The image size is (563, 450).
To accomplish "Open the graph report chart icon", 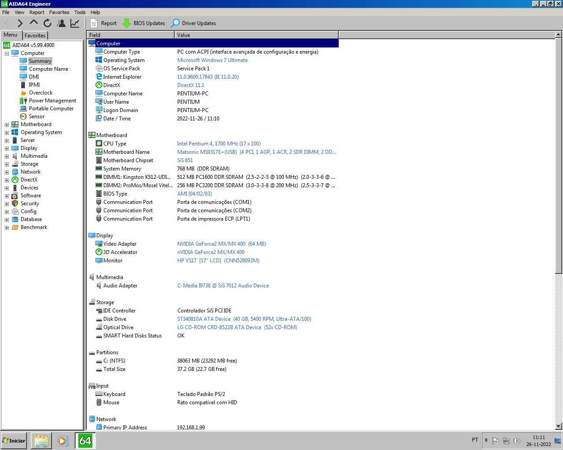I will (x=75, y=23).
